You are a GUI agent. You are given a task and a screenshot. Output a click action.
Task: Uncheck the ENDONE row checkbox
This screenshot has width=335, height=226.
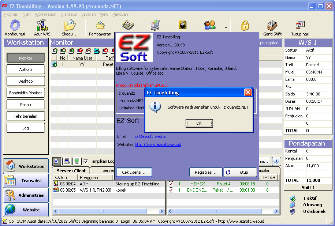click(171, 191)
